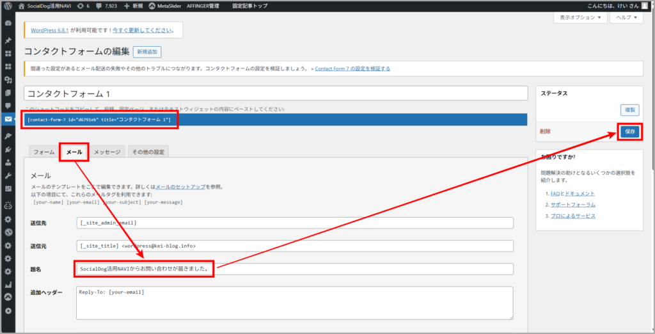The height and width of the screenshot is (334, 655).
Task: Switch to the その他の設定 tab
Action: click(148, 152)
